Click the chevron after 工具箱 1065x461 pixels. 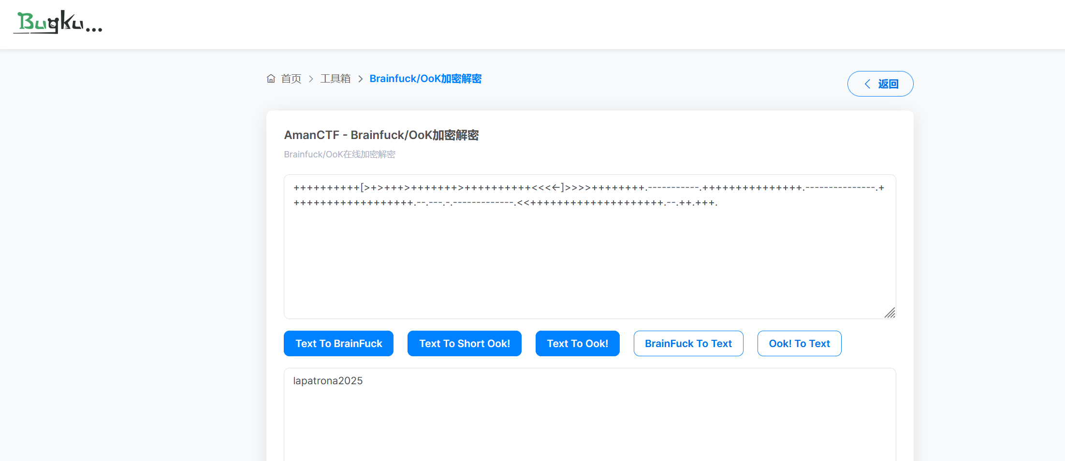360,79
